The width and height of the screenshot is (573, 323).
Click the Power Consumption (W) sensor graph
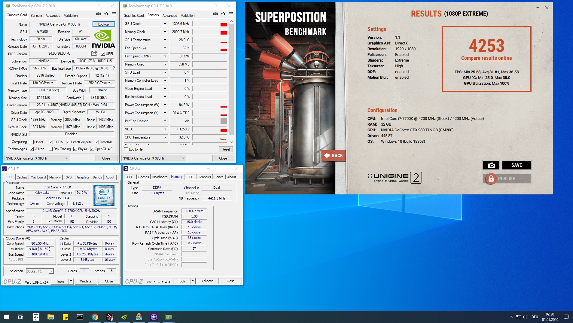tap(210, 105)
